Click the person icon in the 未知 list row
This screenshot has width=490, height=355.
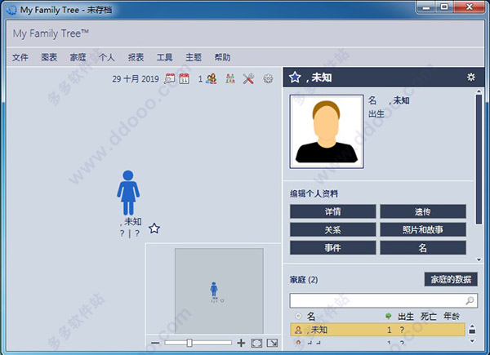(298, 330)
